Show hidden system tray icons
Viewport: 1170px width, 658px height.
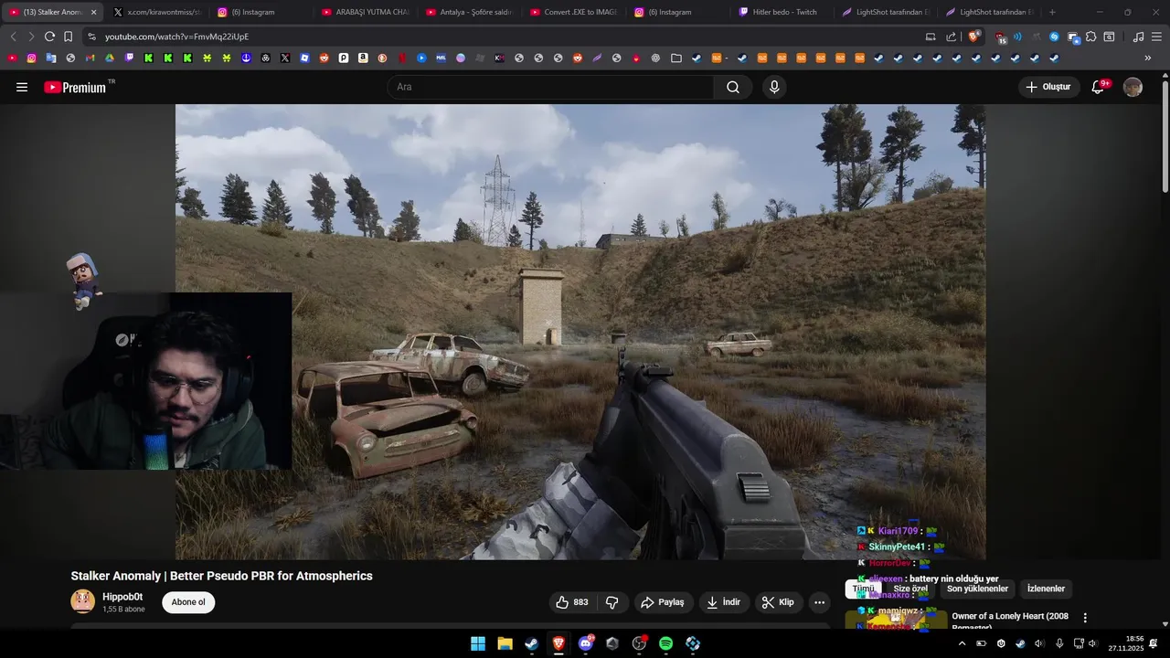point(962,643)
